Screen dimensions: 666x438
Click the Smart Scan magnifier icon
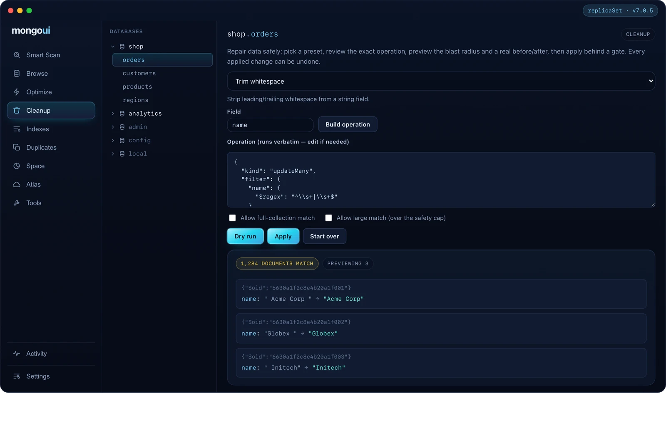click(x=17, y=55)
